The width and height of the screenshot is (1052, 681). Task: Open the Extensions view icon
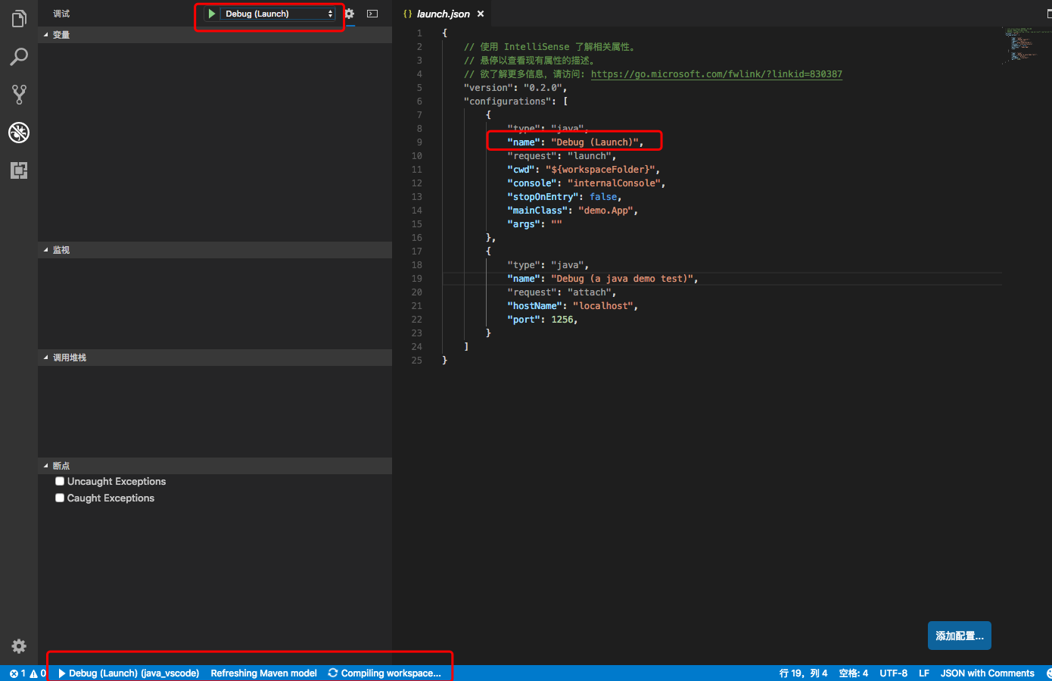[19, 170]
